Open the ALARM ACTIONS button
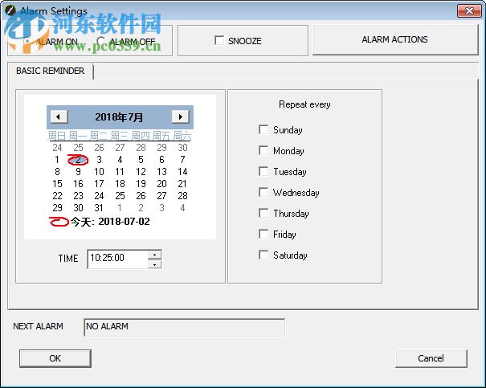The height and width of the screenshot is (388, 486). click(x=395, y=40)
